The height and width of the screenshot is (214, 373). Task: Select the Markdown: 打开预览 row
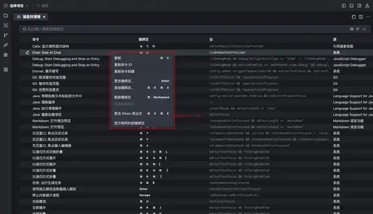coord(196,127)
